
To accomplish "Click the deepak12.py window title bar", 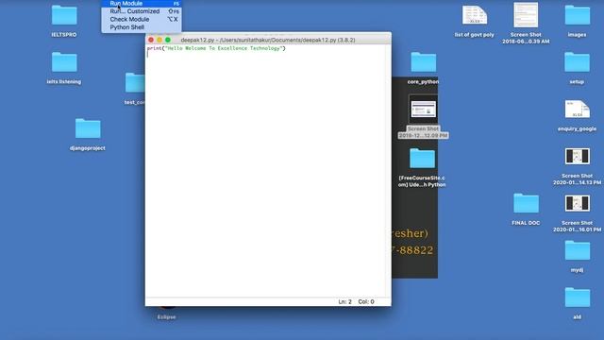I will click(268, 40).
